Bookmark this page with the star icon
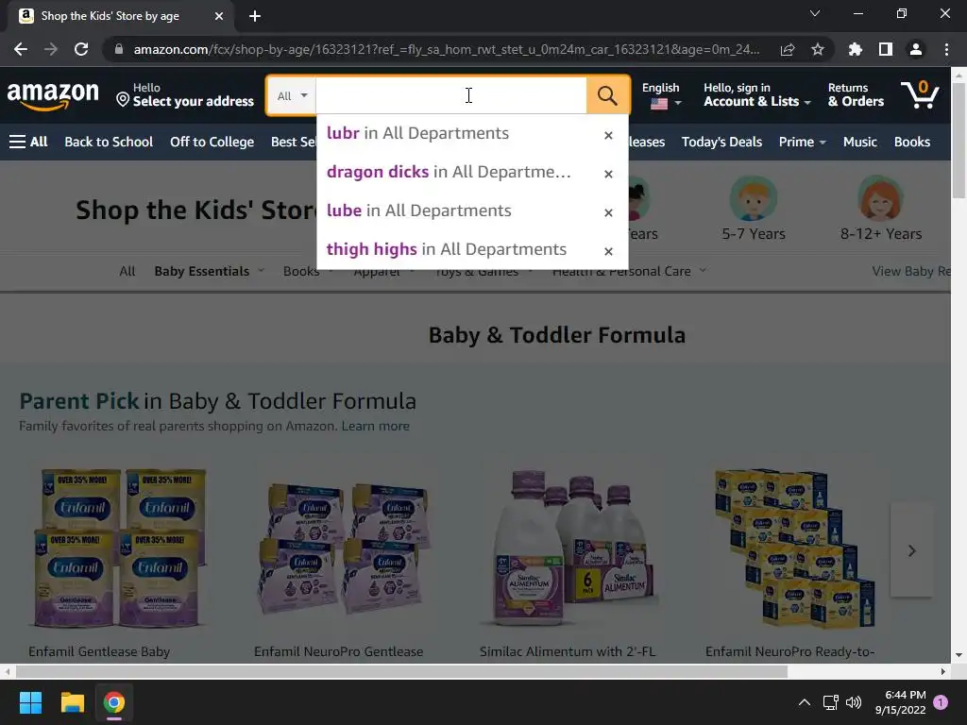 pos(818,49)
